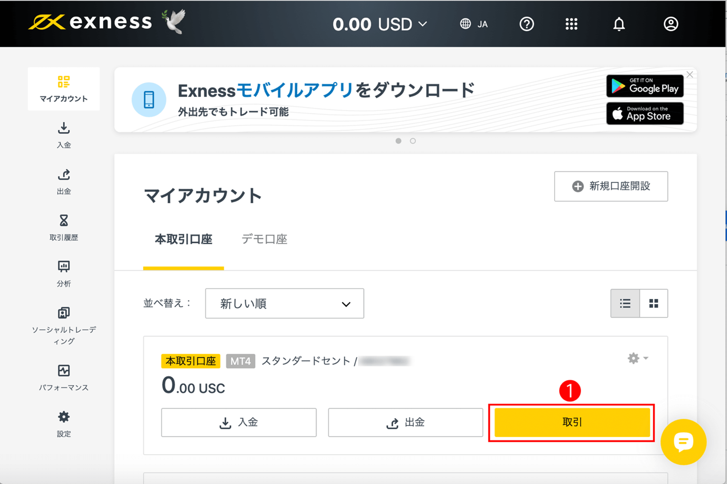727x484 pixels.
Task: Switch to the デモ口座 tab
Action: click(264, 239)
